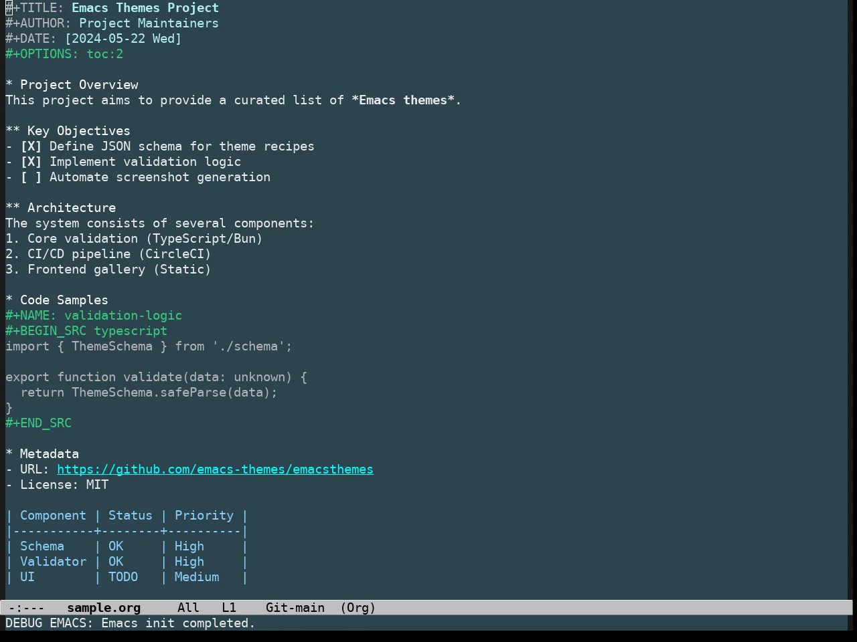Image resolution: width=857 pixels, height=642 pixels.
Task: Click the Validator table cell
Action: 53,562
